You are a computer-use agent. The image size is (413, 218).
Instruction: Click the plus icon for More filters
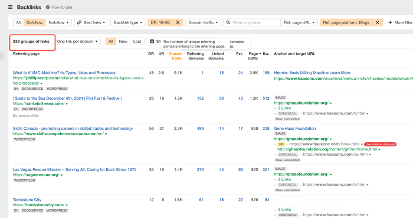390,22
